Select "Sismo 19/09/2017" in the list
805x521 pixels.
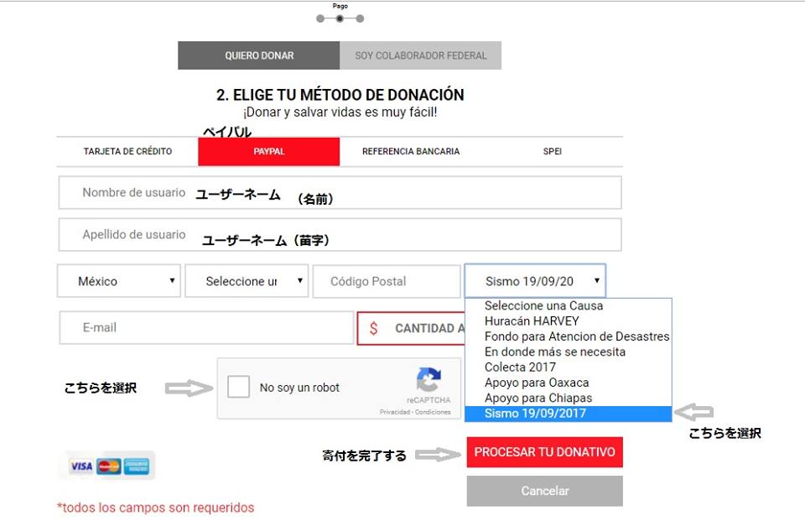pos(535,414)
